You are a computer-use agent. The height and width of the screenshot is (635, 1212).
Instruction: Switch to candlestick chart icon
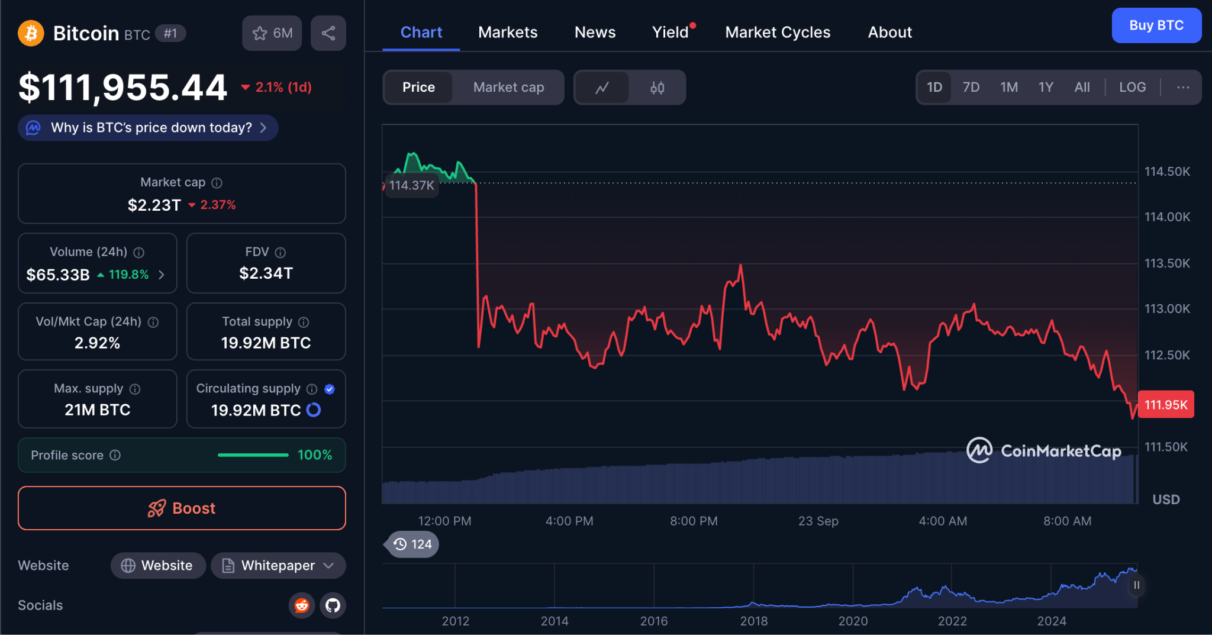[x=657, y=88]
